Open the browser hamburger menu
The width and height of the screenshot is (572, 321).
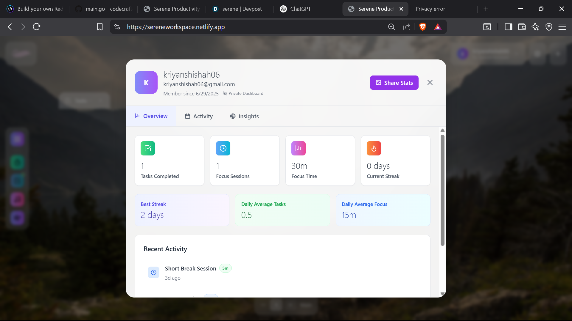[x=562, y=27]
